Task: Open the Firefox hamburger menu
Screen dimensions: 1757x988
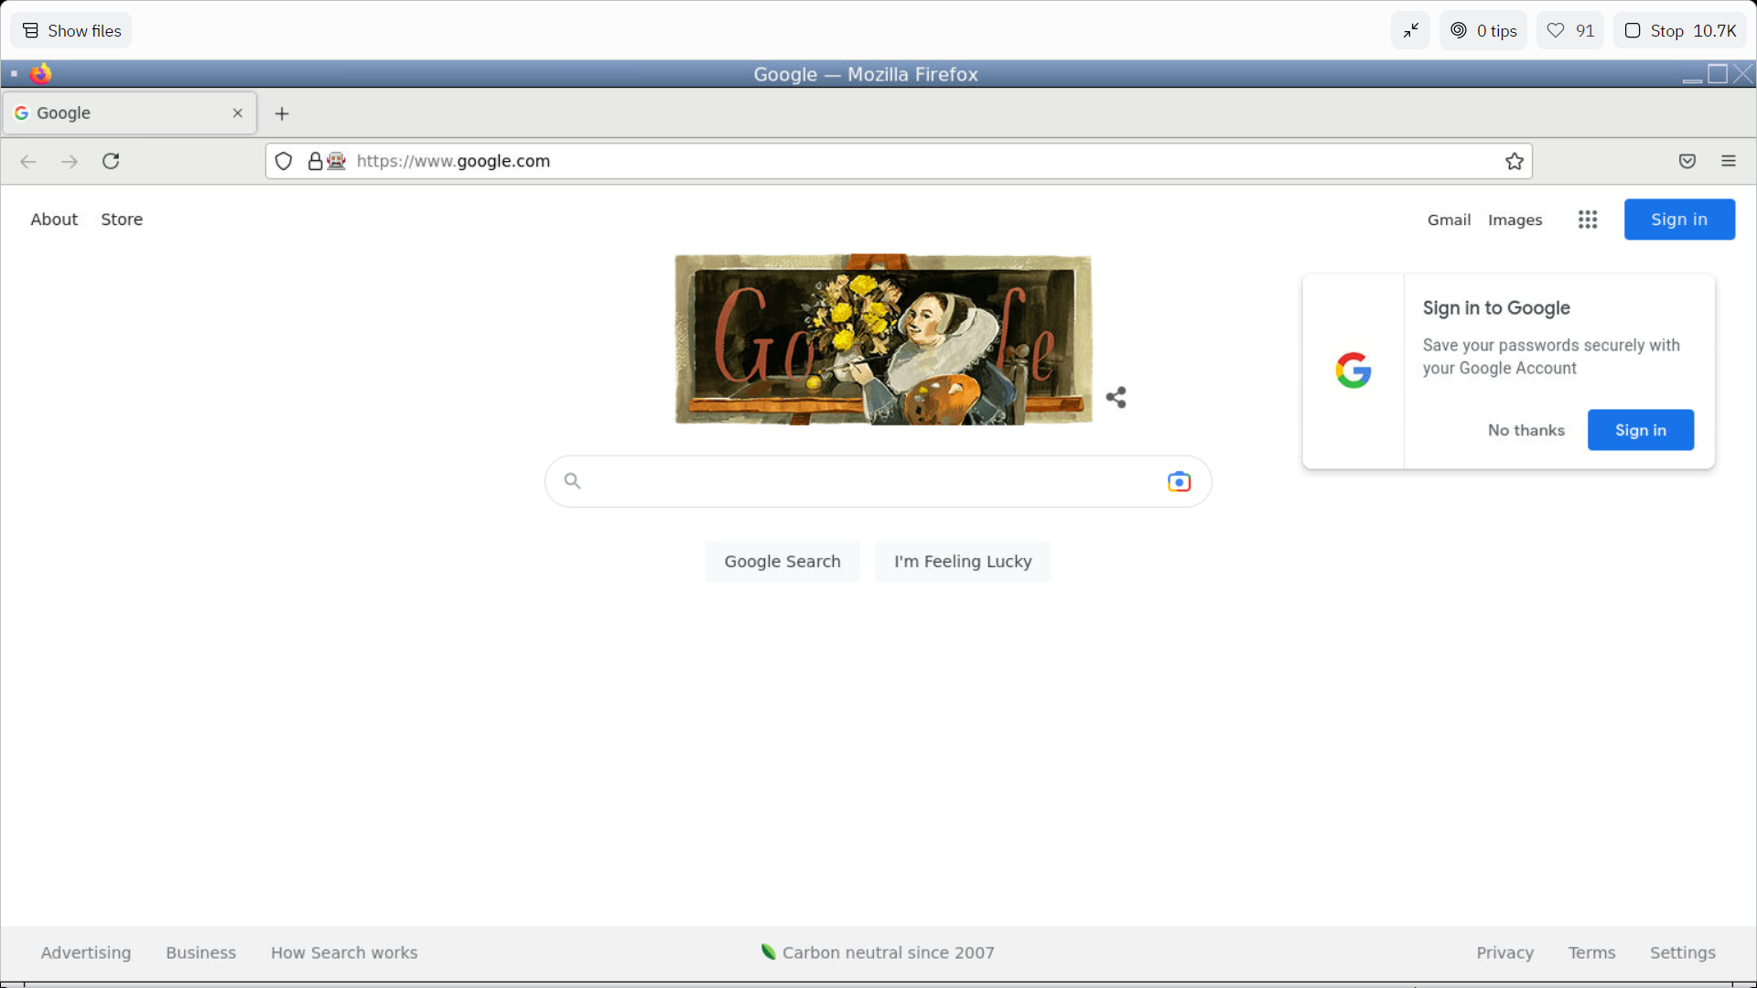Action: (1729, 161)
